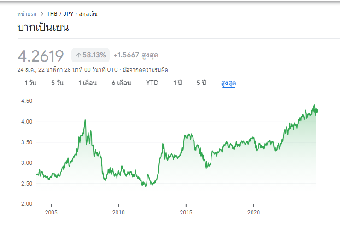Choose the 1 เดือน range tab
340x225 pixels.
(x=88, y=83)
